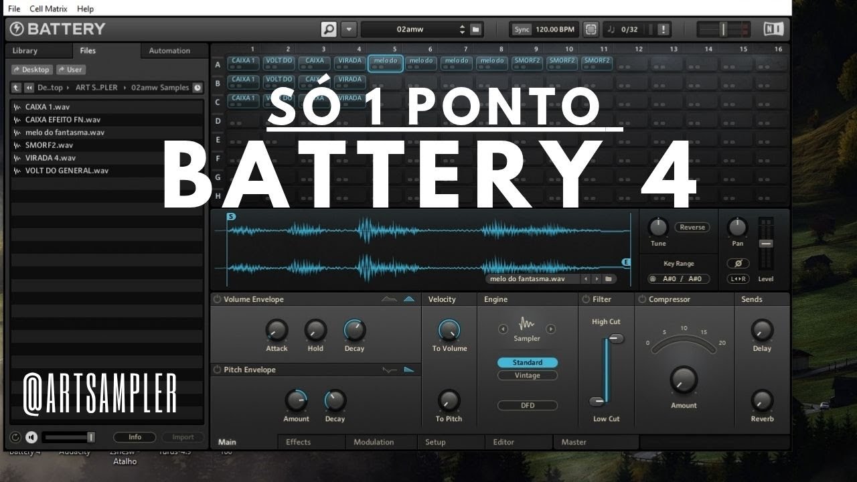Switch to next engine mode arrow
This screenshot has width=857, height=482.
(x=551, y=329)
